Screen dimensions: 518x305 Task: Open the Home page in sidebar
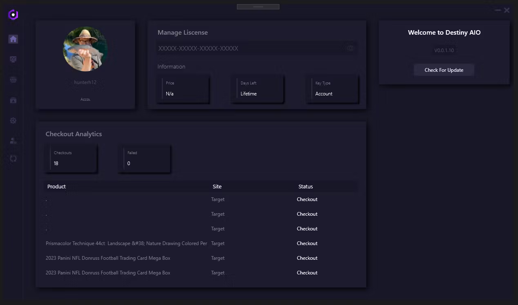[x=13, y=39]
